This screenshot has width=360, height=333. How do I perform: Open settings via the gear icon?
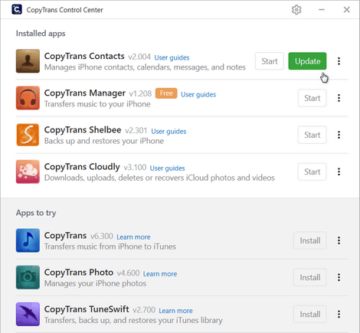click(296, 10)
